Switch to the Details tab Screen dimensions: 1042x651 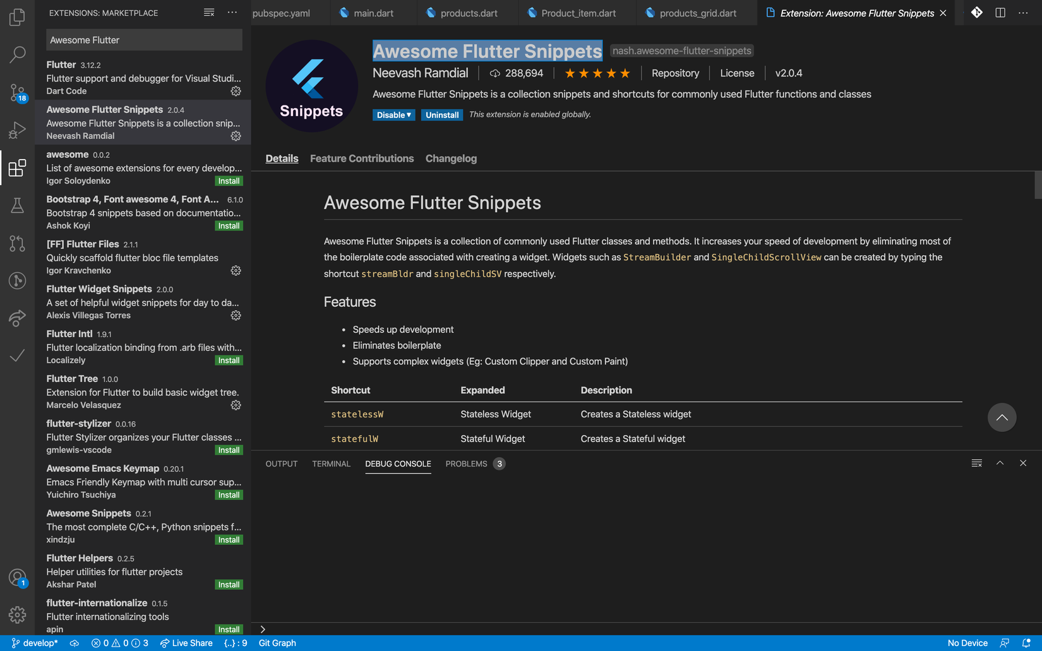pos(282,158)
